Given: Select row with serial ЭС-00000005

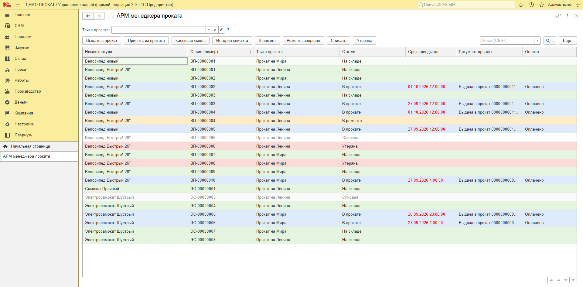Looking at the screenshot, I should point(329,214).
